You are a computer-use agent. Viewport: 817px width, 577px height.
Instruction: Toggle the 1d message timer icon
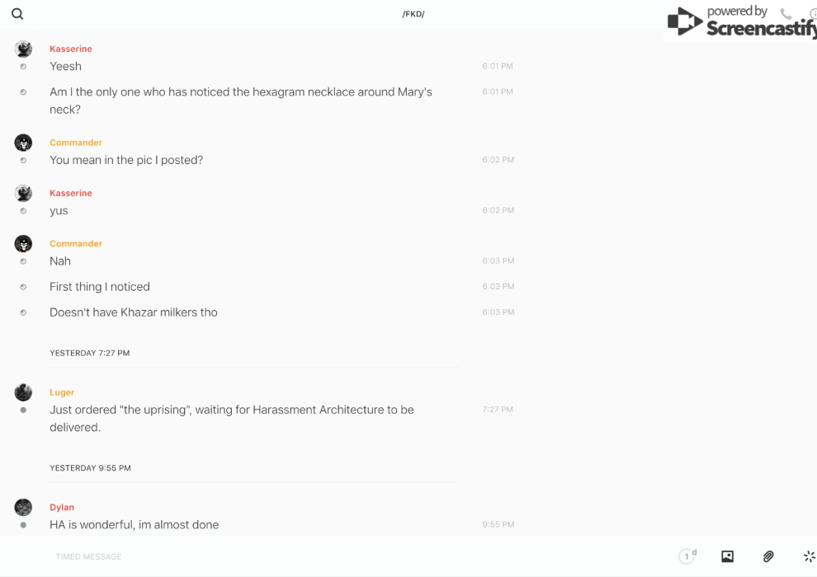tap(687, 556)
